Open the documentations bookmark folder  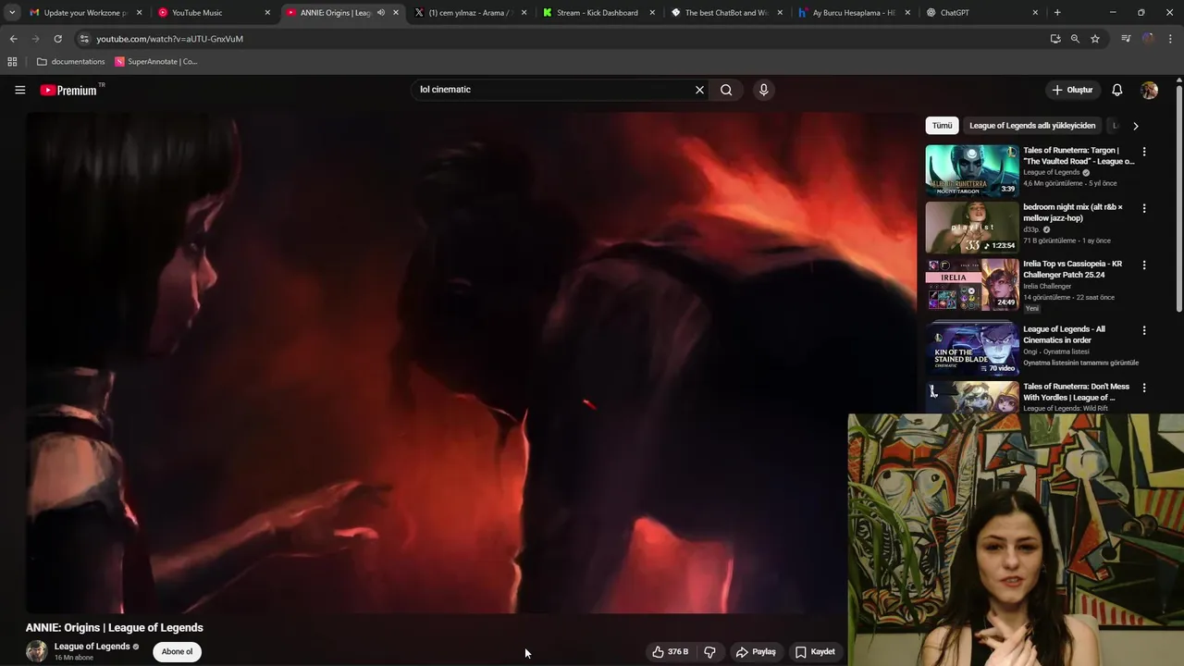coord(70,62)
